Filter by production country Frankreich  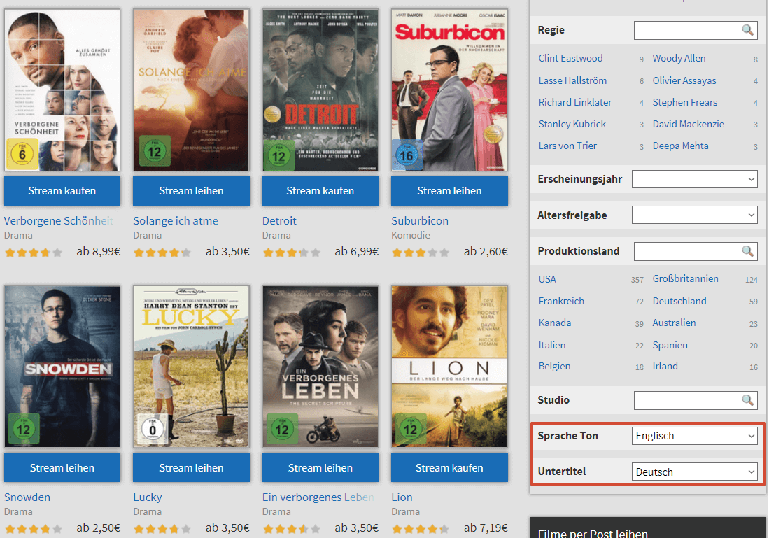(x=561, y=301)
